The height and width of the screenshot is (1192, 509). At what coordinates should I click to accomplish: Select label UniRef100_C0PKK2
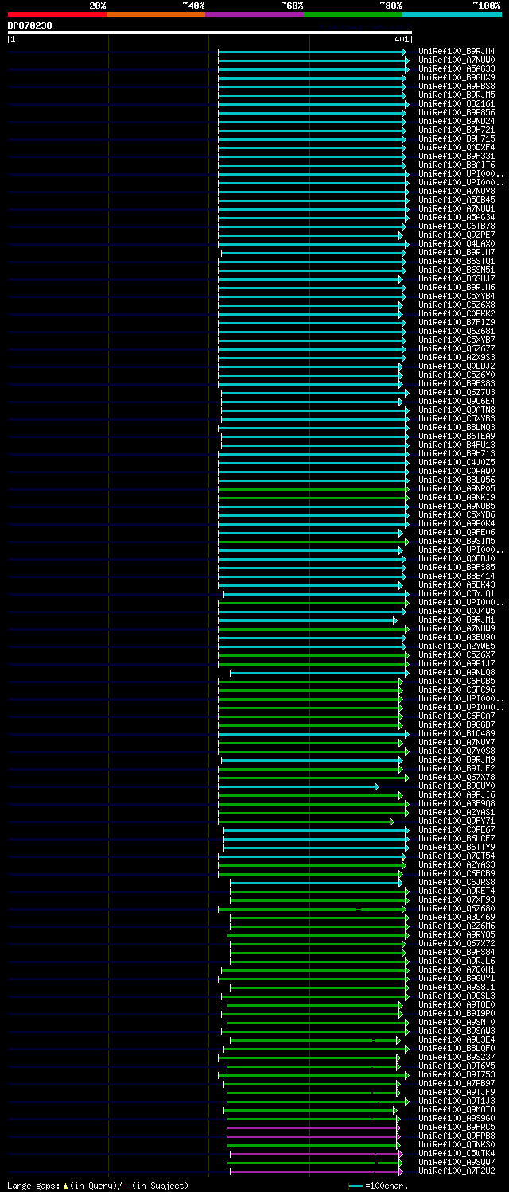click(457, 314)
